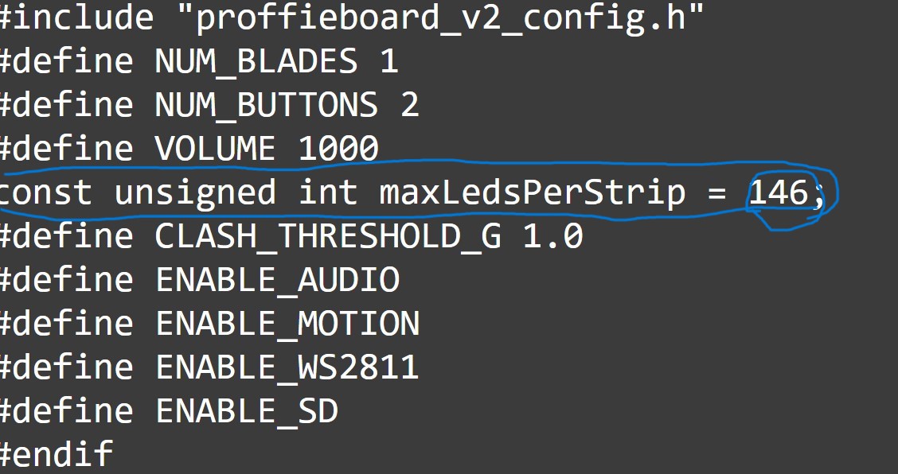Click the unsigned keyword
This screenshot has height=474, width=898.
tap(195, 193)
